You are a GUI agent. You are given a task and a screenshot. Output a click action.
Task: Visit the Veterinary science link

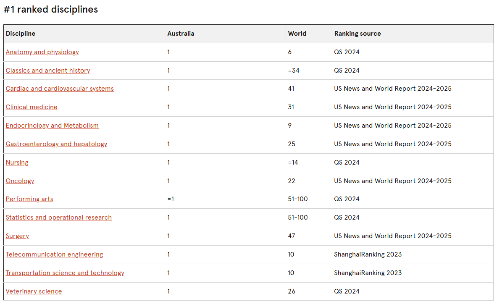(34, 291)
